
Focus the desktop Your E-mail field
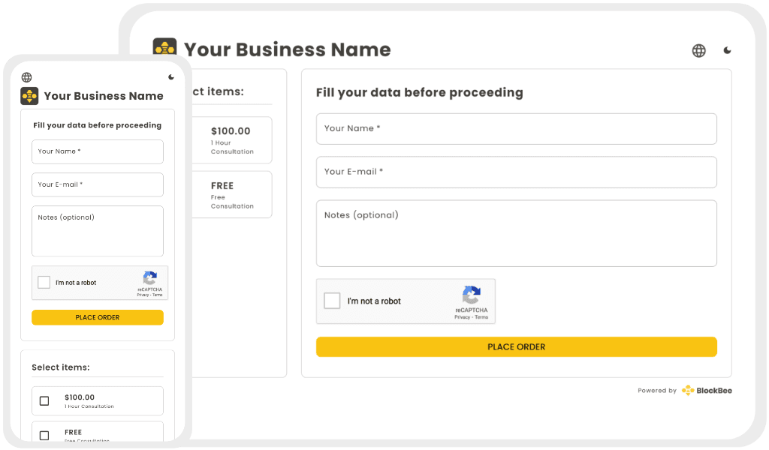click(x=516, y=172)
